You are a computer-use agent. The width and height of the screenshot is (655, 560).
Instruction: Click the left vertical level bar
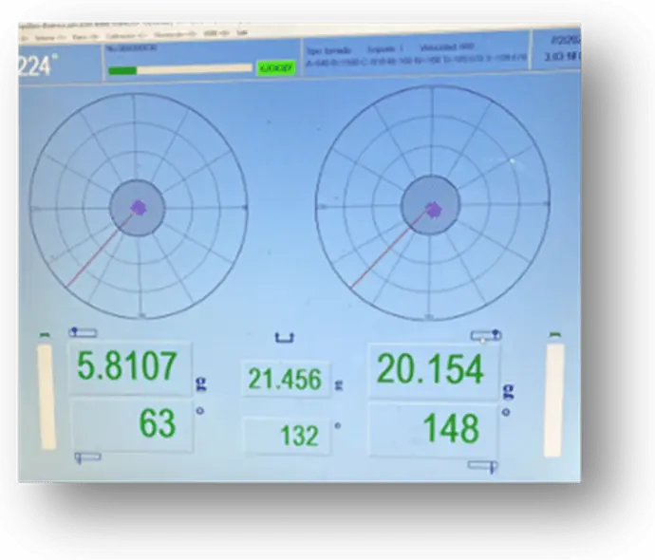[x=46, y=395]
